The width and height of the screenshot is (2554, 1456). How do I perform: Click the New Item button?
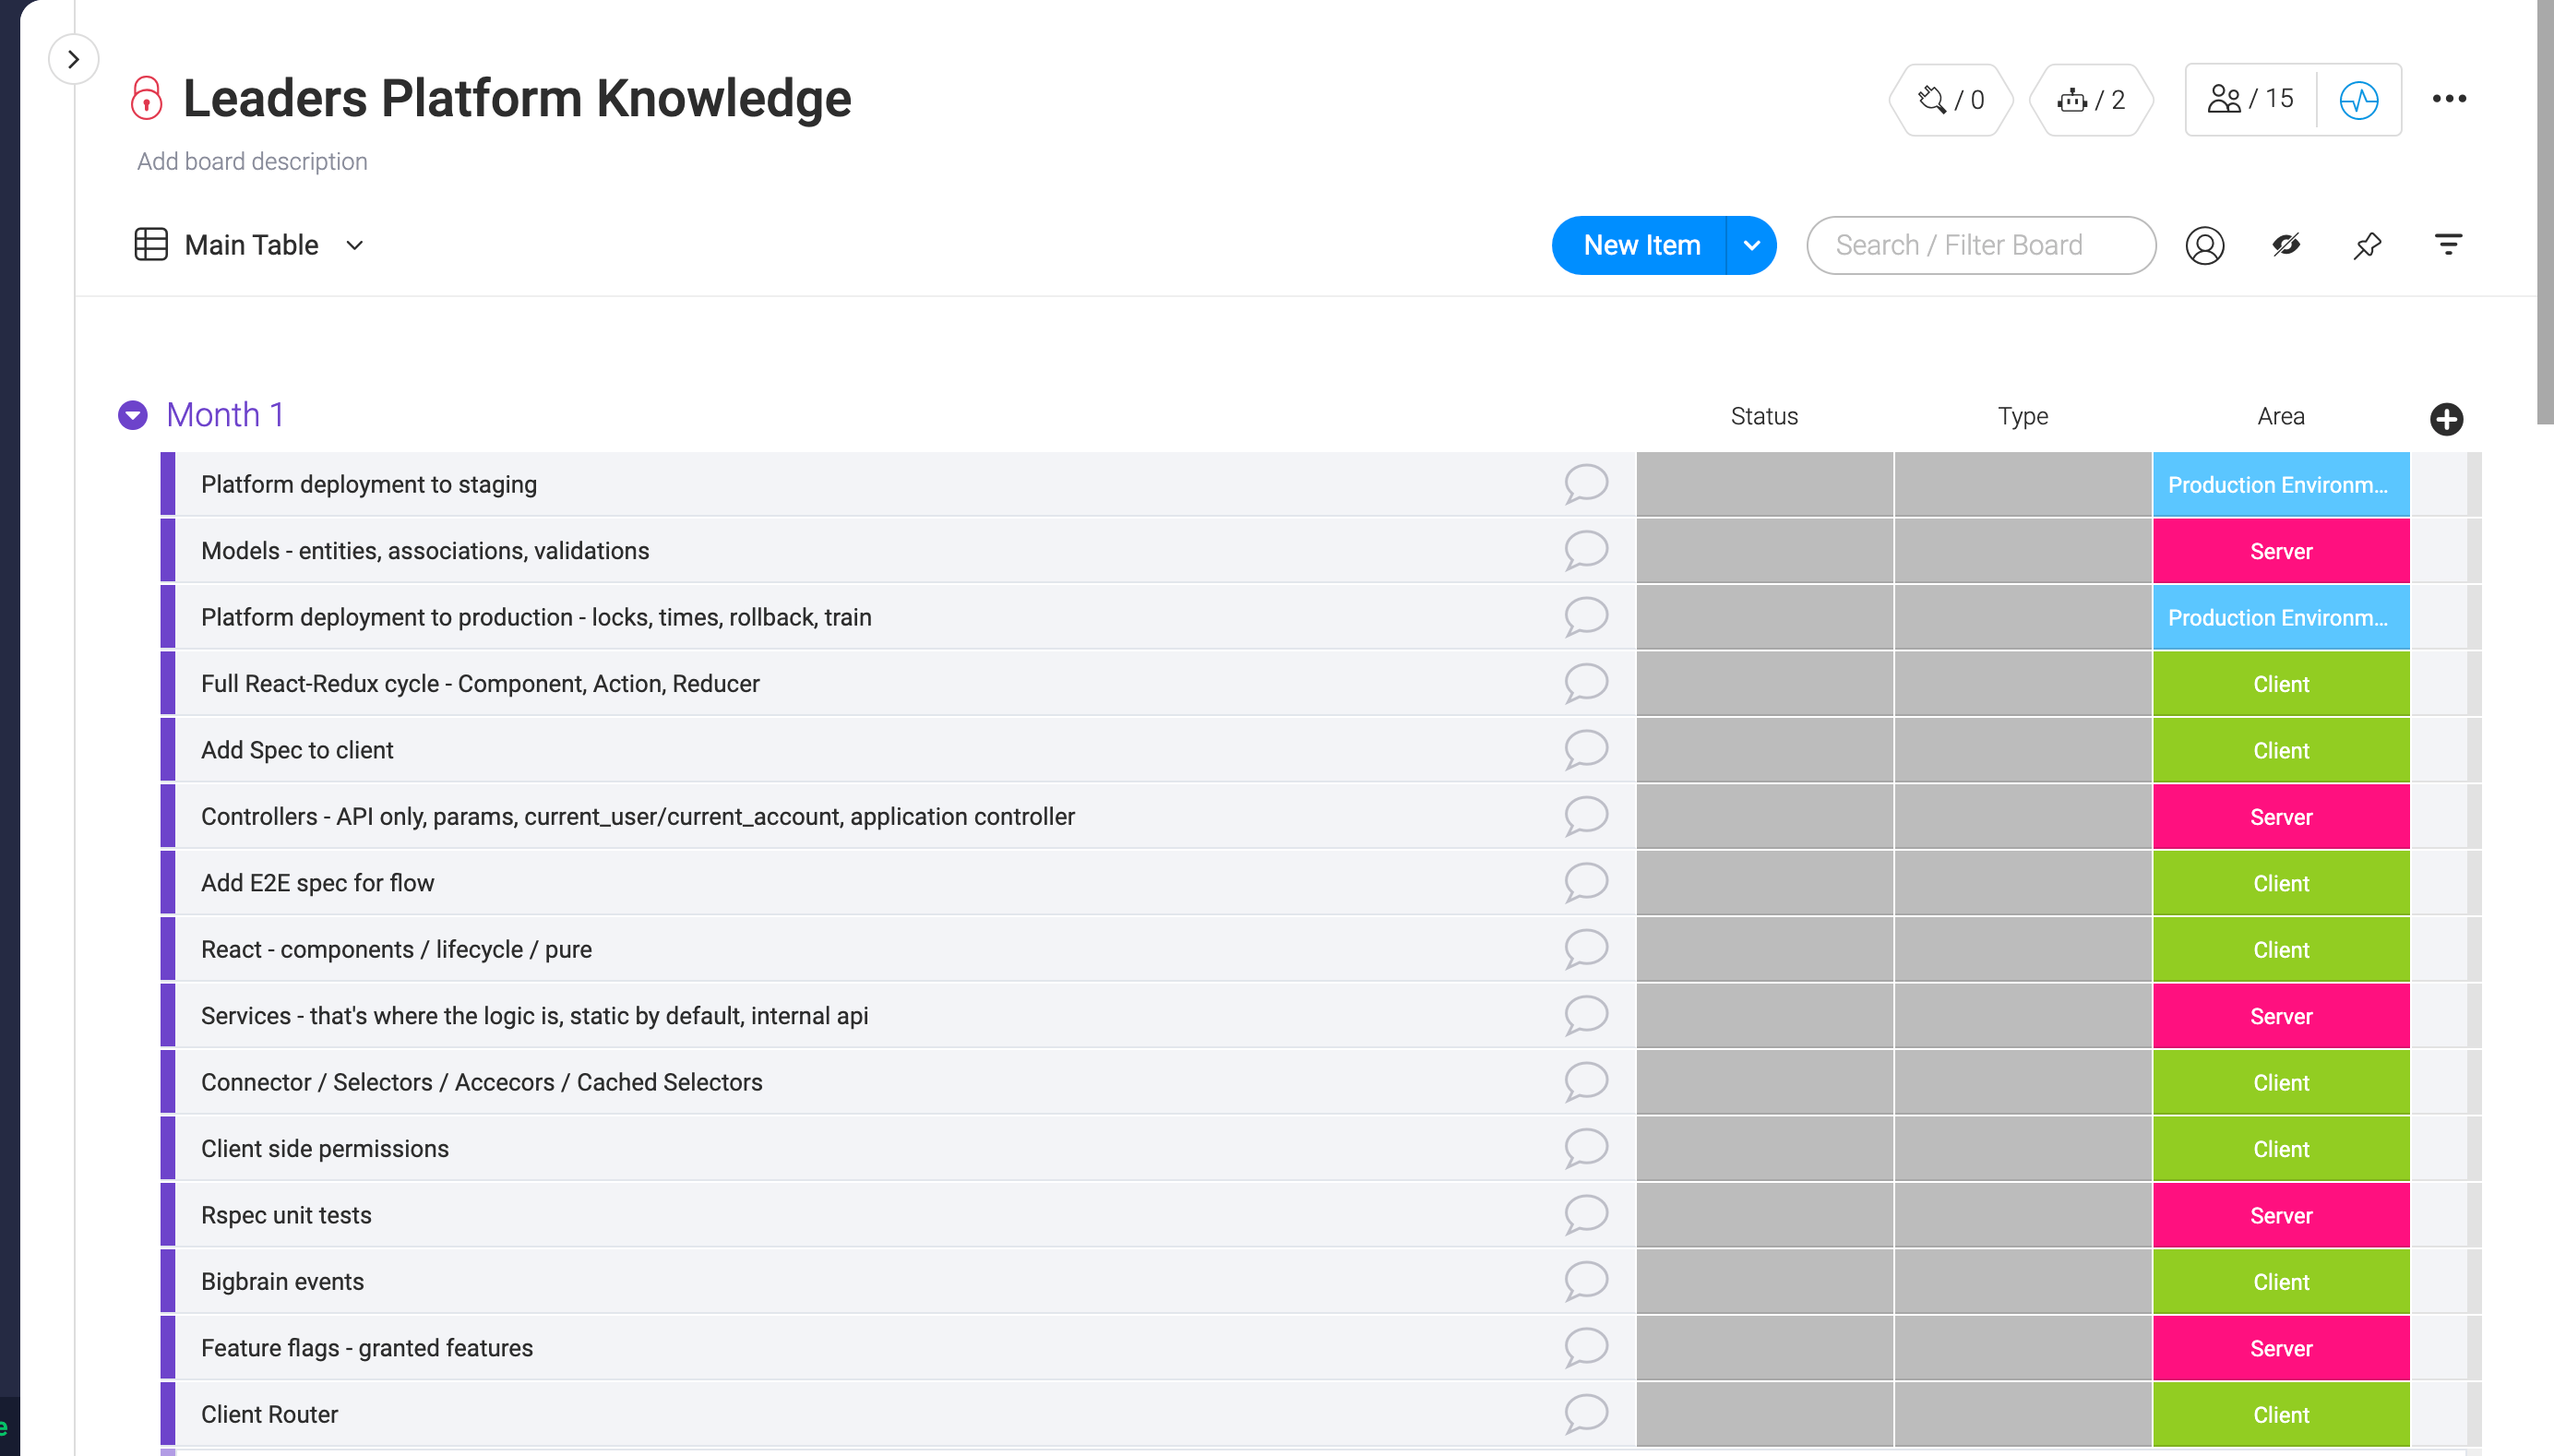coord(1641,245)
